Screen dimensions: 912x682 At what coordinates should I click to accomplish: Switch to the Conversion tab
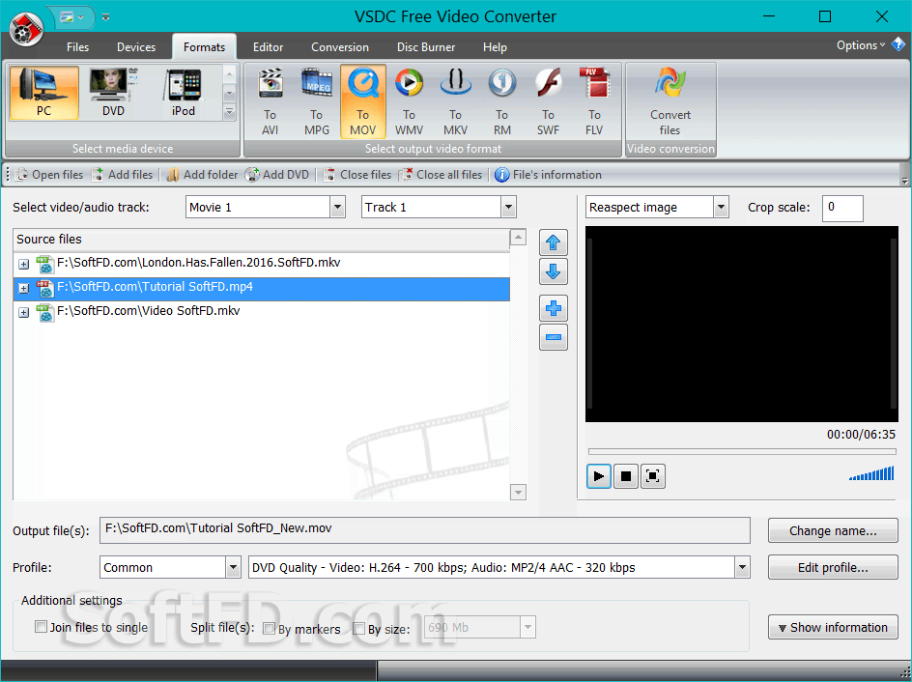340,47
